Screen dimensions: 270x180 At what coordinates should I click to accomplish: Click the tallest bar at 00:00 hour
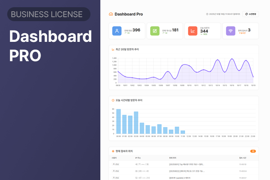(x=118, y=121)
